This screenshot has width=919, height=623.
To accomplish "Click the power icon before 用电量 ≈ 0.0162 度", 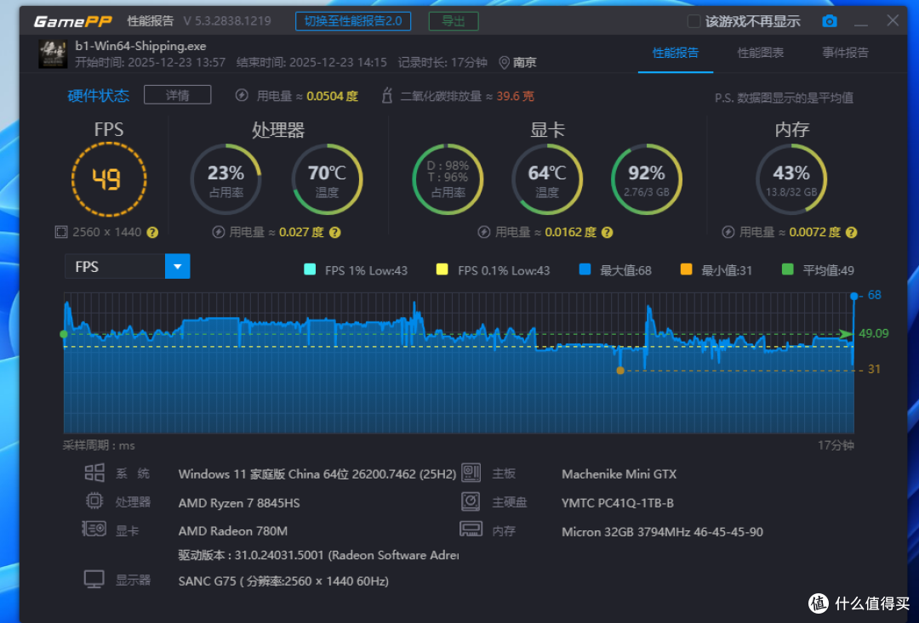I will (484, 232).
